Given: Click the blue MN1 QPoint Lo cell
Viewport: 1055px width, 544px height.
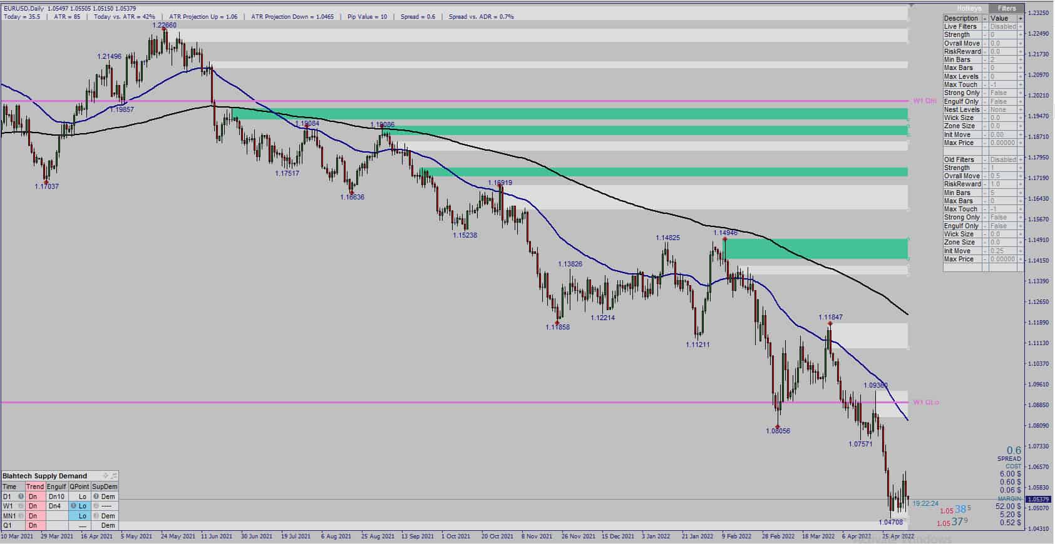Looking at the screenshot, I should point(80,516).
